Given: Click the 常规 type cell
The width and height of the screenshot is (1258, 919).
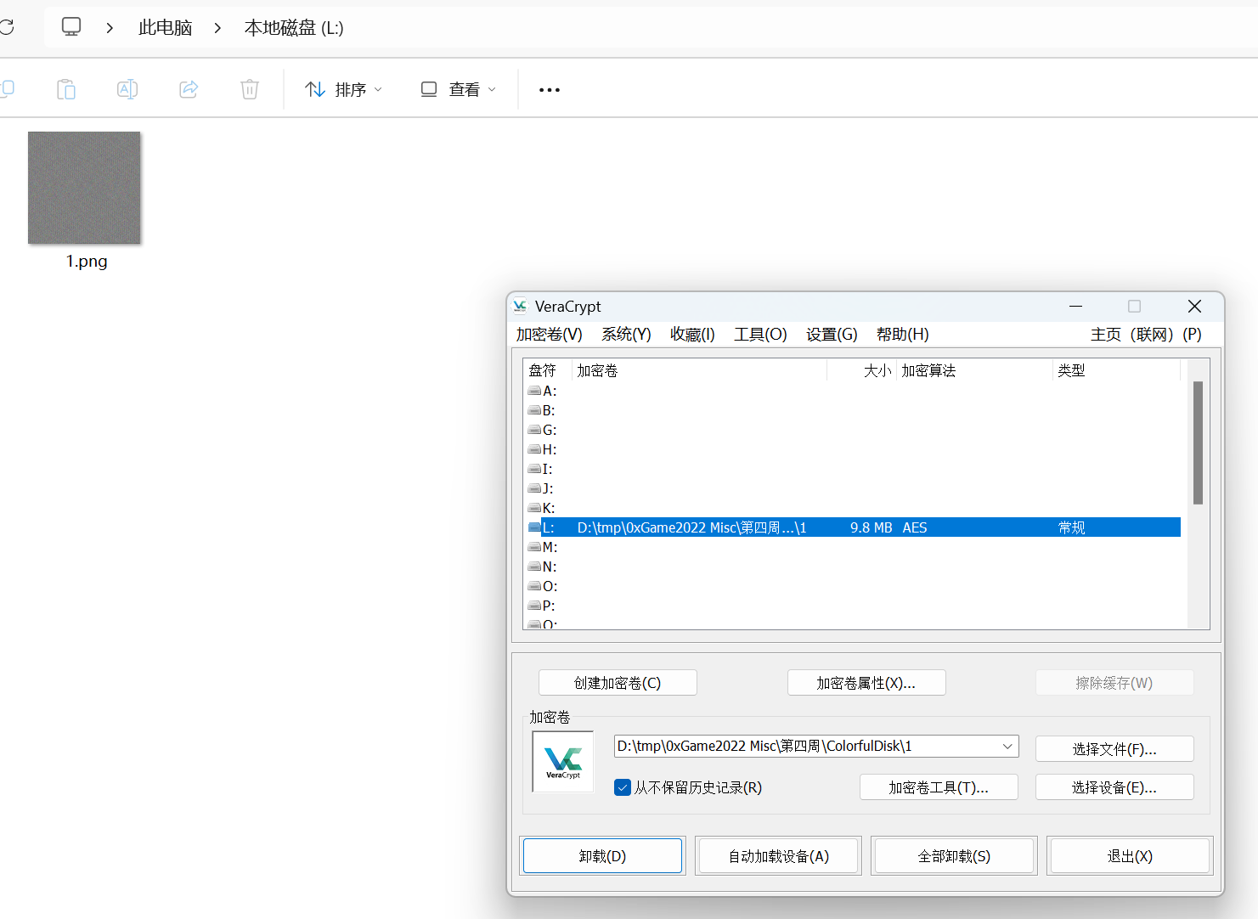Looking at the screenshot, I should [x=1072, y=527].
